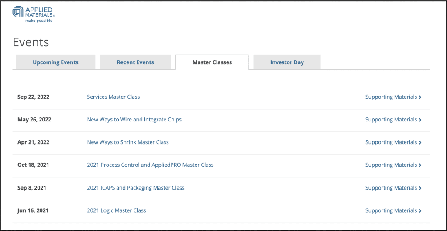Go to the Investor Day tab

point(287,62)
